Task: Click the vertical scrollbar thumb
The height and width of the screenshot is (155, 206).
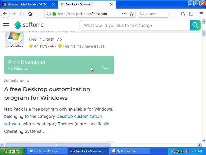Action: (204, 33)
